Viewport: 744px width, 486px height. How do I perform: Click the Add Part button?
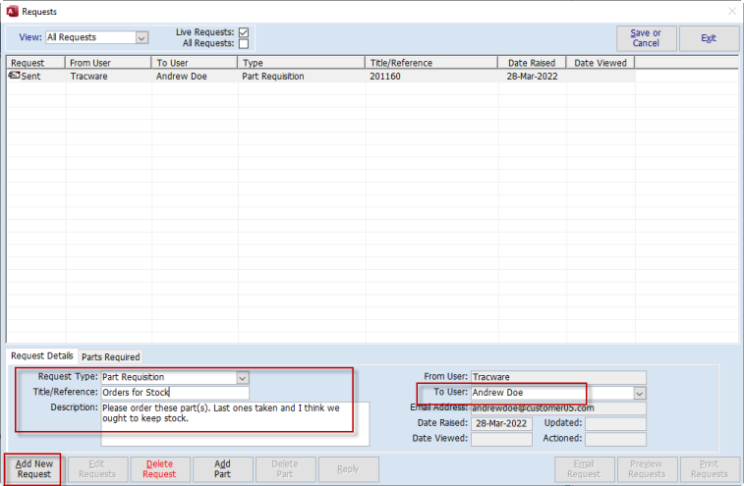point(222,468)
